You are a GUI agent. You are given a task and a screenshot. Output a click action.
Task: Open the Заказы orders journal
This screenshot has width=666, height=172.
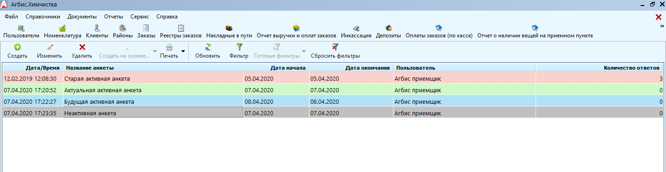pos(146,31)
